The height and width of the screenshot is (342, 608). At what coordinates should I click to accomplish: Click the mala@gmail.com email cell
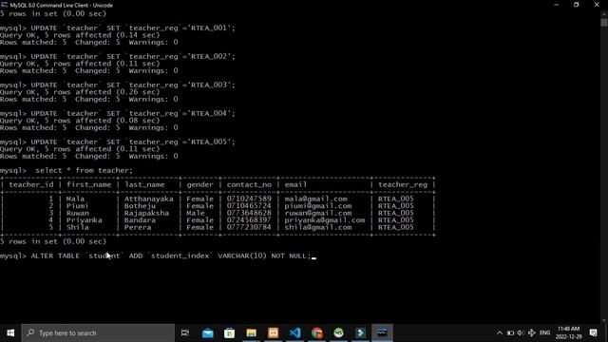point(315,199)
